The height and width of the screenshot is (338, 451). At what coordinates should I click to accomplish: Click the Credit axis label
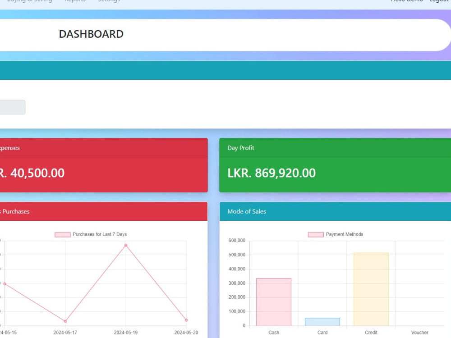[x=371, y=333]
